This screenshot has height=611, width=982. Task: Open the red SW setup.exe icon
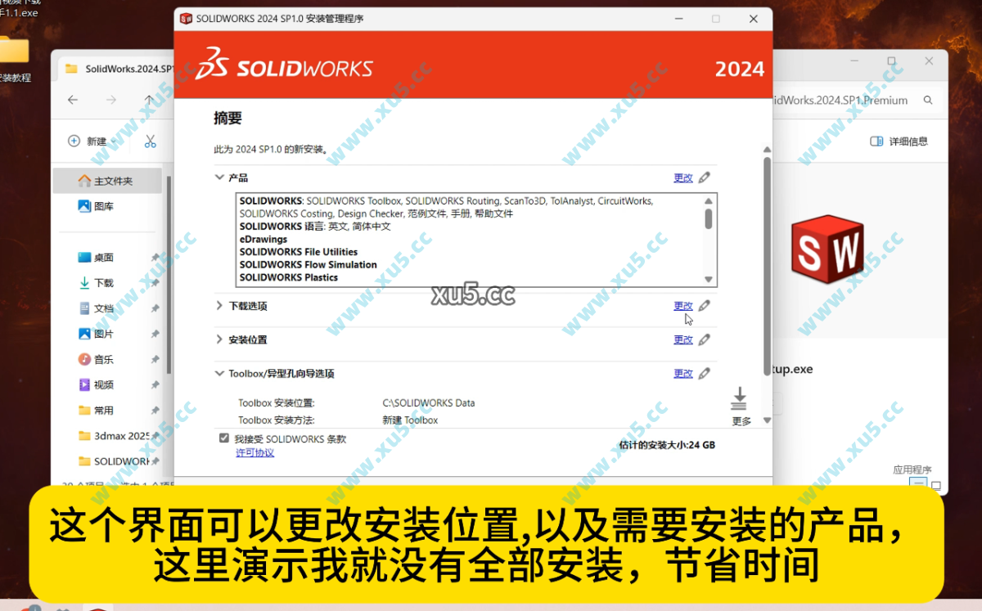pos(827,249)
